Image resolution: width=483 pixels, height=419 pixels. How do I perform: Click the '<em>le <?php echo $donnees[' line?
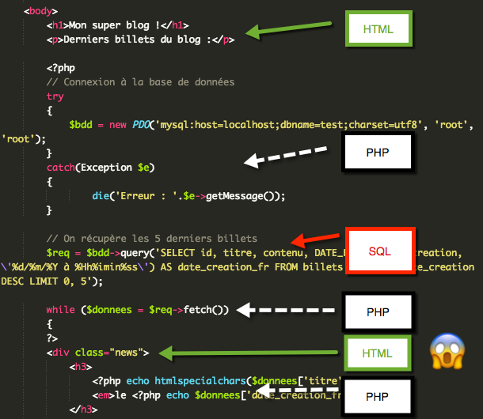click(x=217, y=395)
